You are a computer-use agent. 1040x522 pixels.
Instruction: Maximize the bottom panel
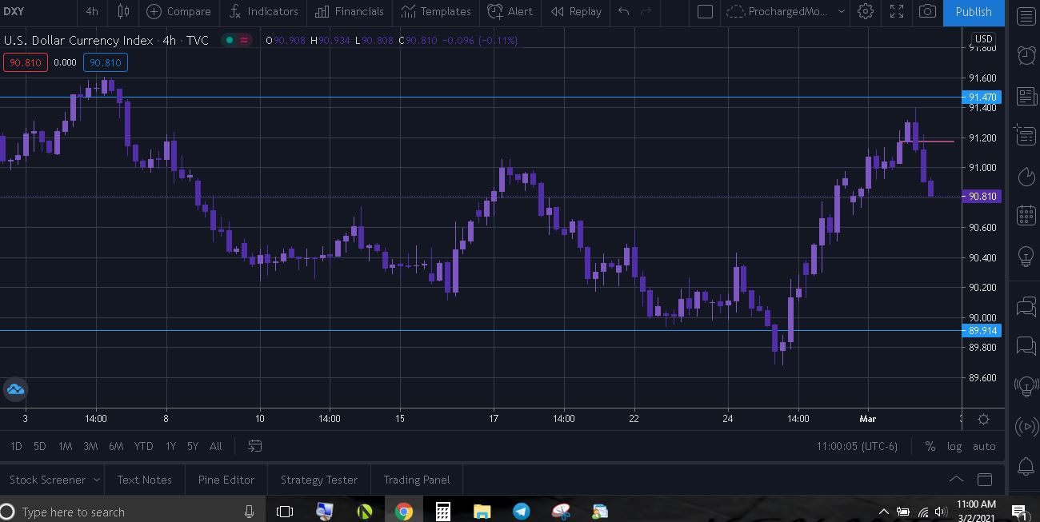(x=985, y=480)
